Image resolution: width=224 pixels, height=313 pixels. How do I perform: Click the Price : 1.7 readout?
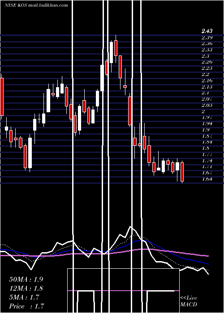26,306
